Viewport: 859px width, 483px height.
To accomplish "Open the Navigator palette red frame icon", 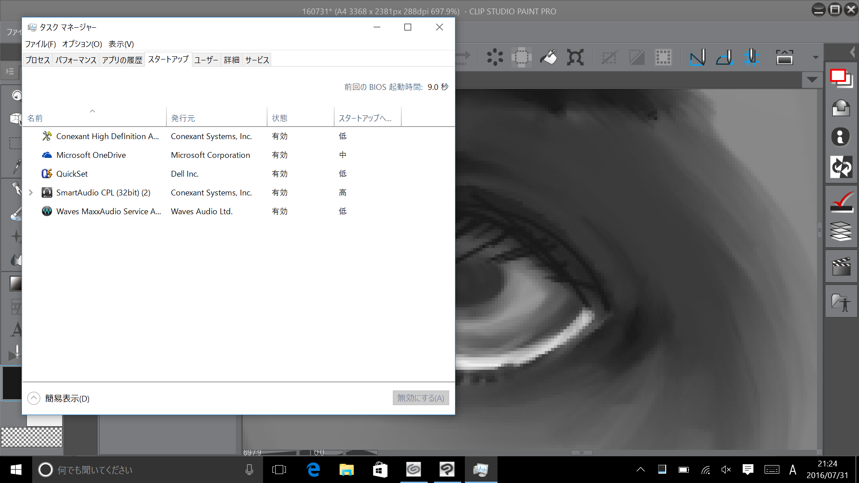I will pos(841,78).
